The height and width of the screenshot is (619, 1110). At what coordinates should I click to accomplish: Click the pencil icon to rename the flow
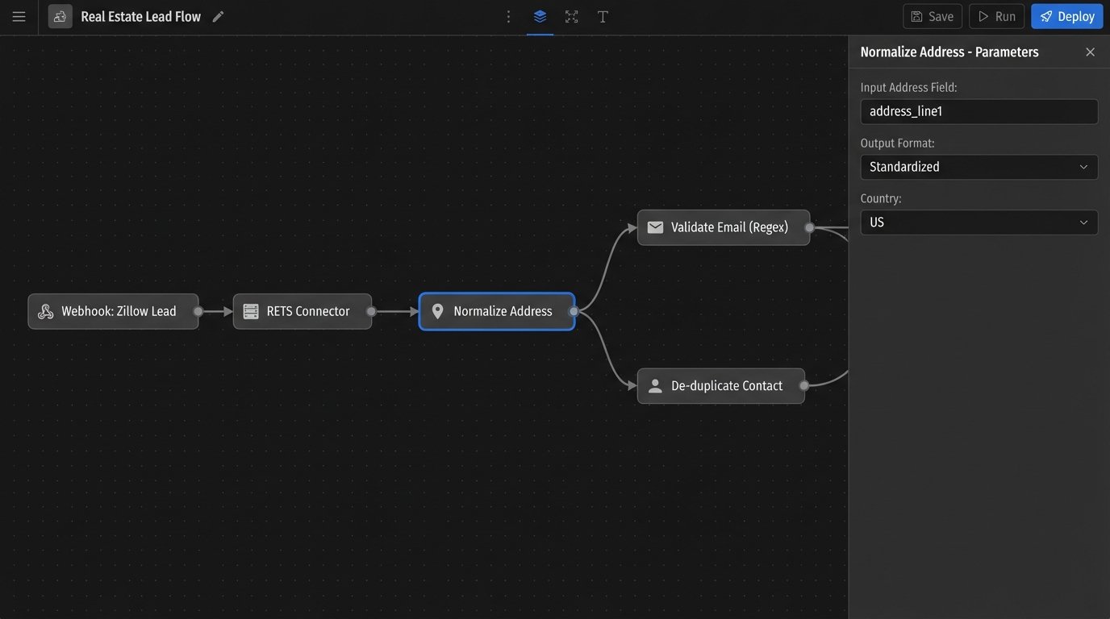(217, 15)
